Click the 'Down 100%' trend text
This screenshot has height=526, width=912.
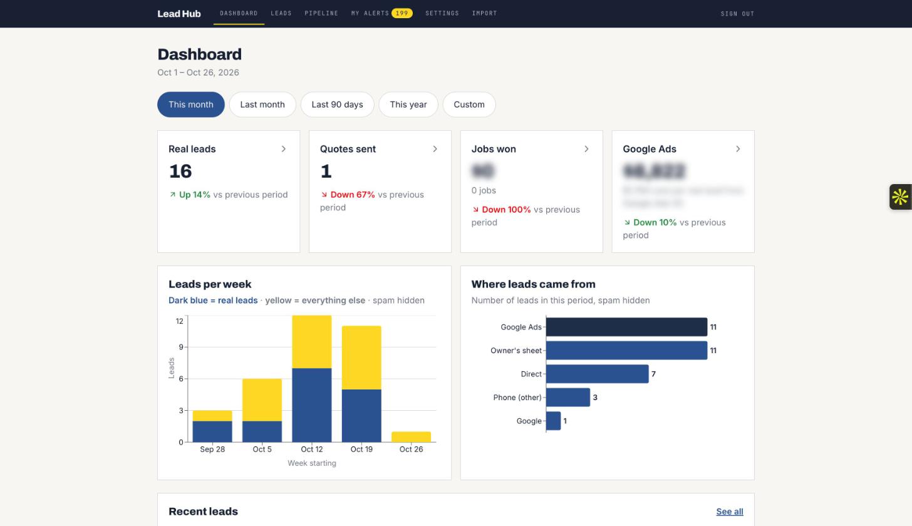tap(507, 210)
